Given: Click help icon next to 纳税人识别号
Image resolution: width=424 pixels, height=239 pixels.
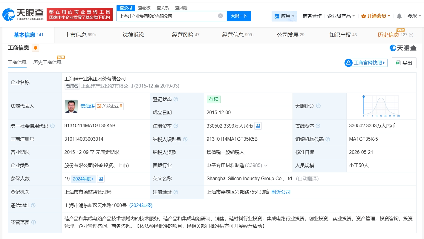Looking at the screenshot, I should click(x=185, y=139).
